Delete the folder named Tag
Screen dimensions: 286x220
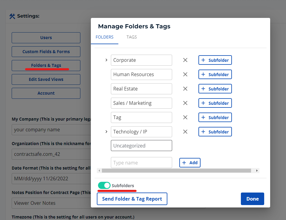(x=185, y=117)
